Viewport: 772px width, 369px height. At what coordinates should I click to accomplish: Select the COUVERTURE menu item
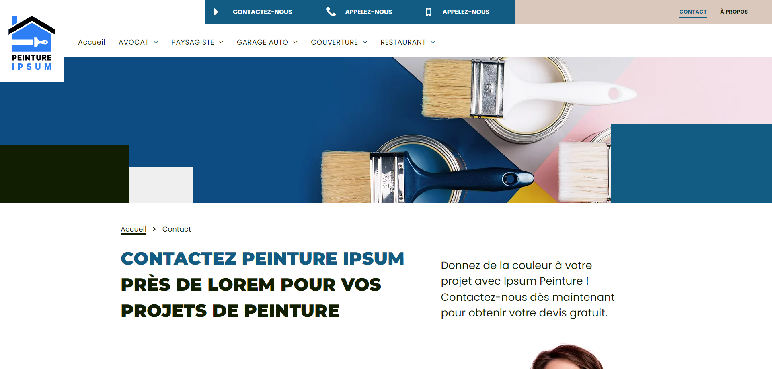point(334,42)
